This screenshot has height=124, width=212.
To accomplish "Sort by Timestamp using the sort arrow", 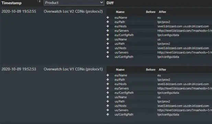I will 39,1.
